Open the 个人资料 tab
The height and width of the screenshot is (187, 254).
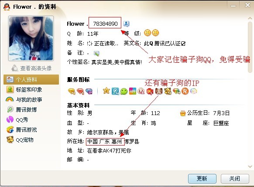point(31,80)
